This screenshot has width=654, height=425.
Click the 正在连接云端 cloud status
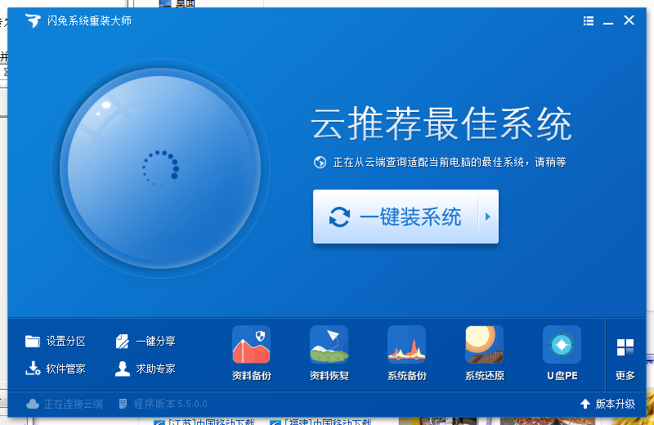tap(65, 404)
